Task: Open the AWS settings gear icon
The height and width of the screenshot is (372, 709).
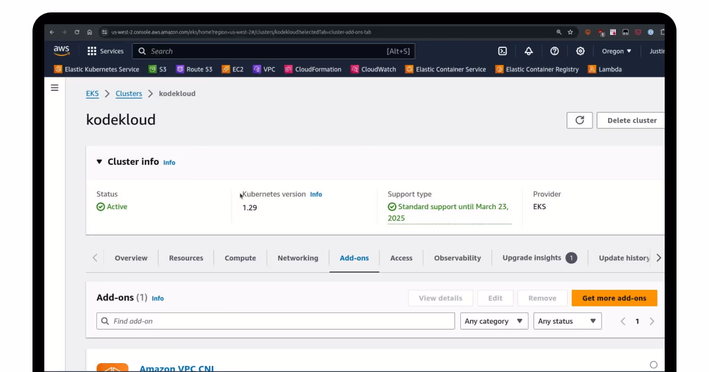Action: [580, 51]
